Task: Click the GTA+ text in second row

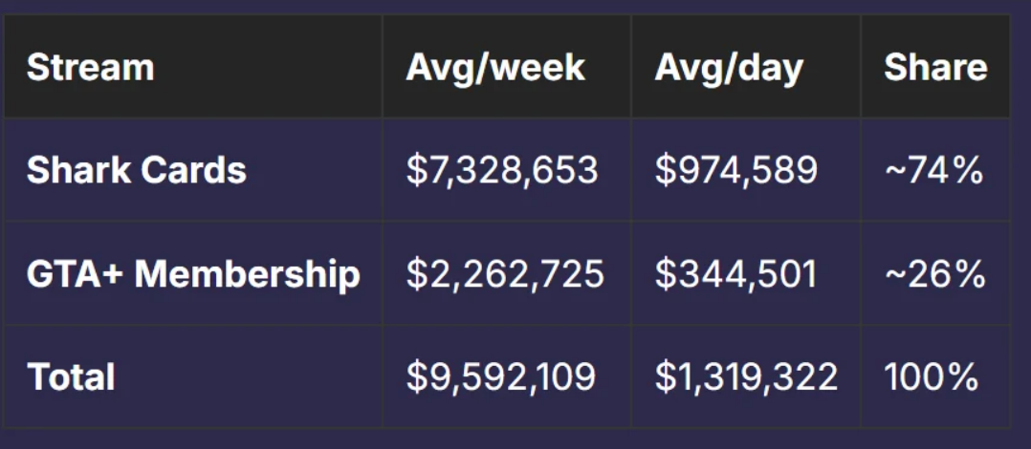Action: pyautogui.click(x=75, y=274)
